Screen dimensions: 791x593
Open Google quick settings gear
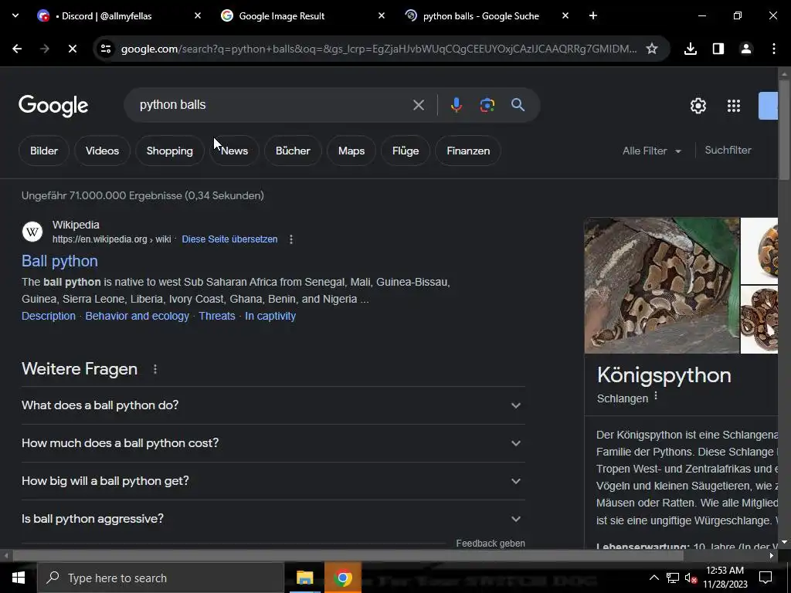tap(698, 106)
